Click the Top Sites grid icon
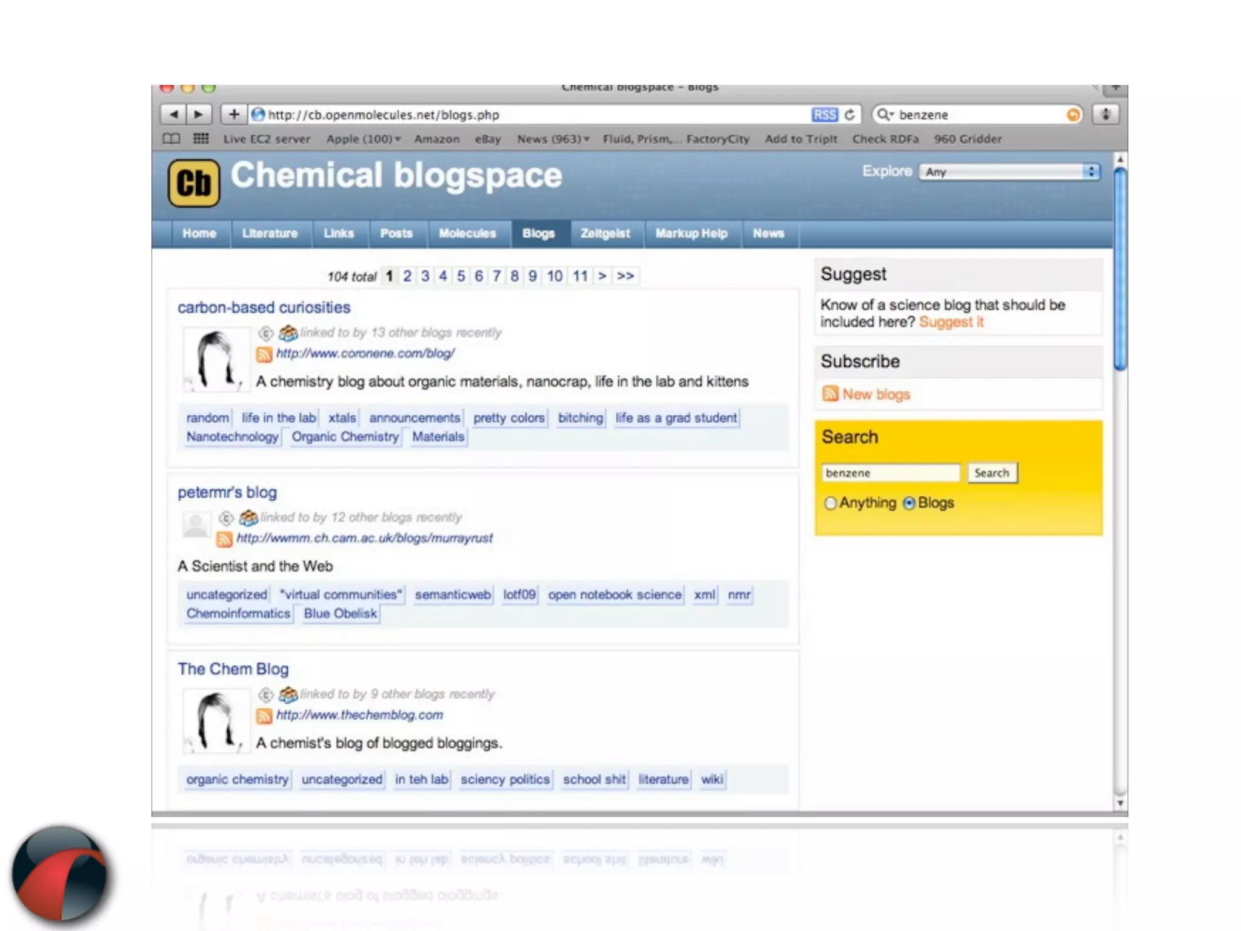Image resolution: width=1241 pixels, height=931 pixels. pos(201,139)
